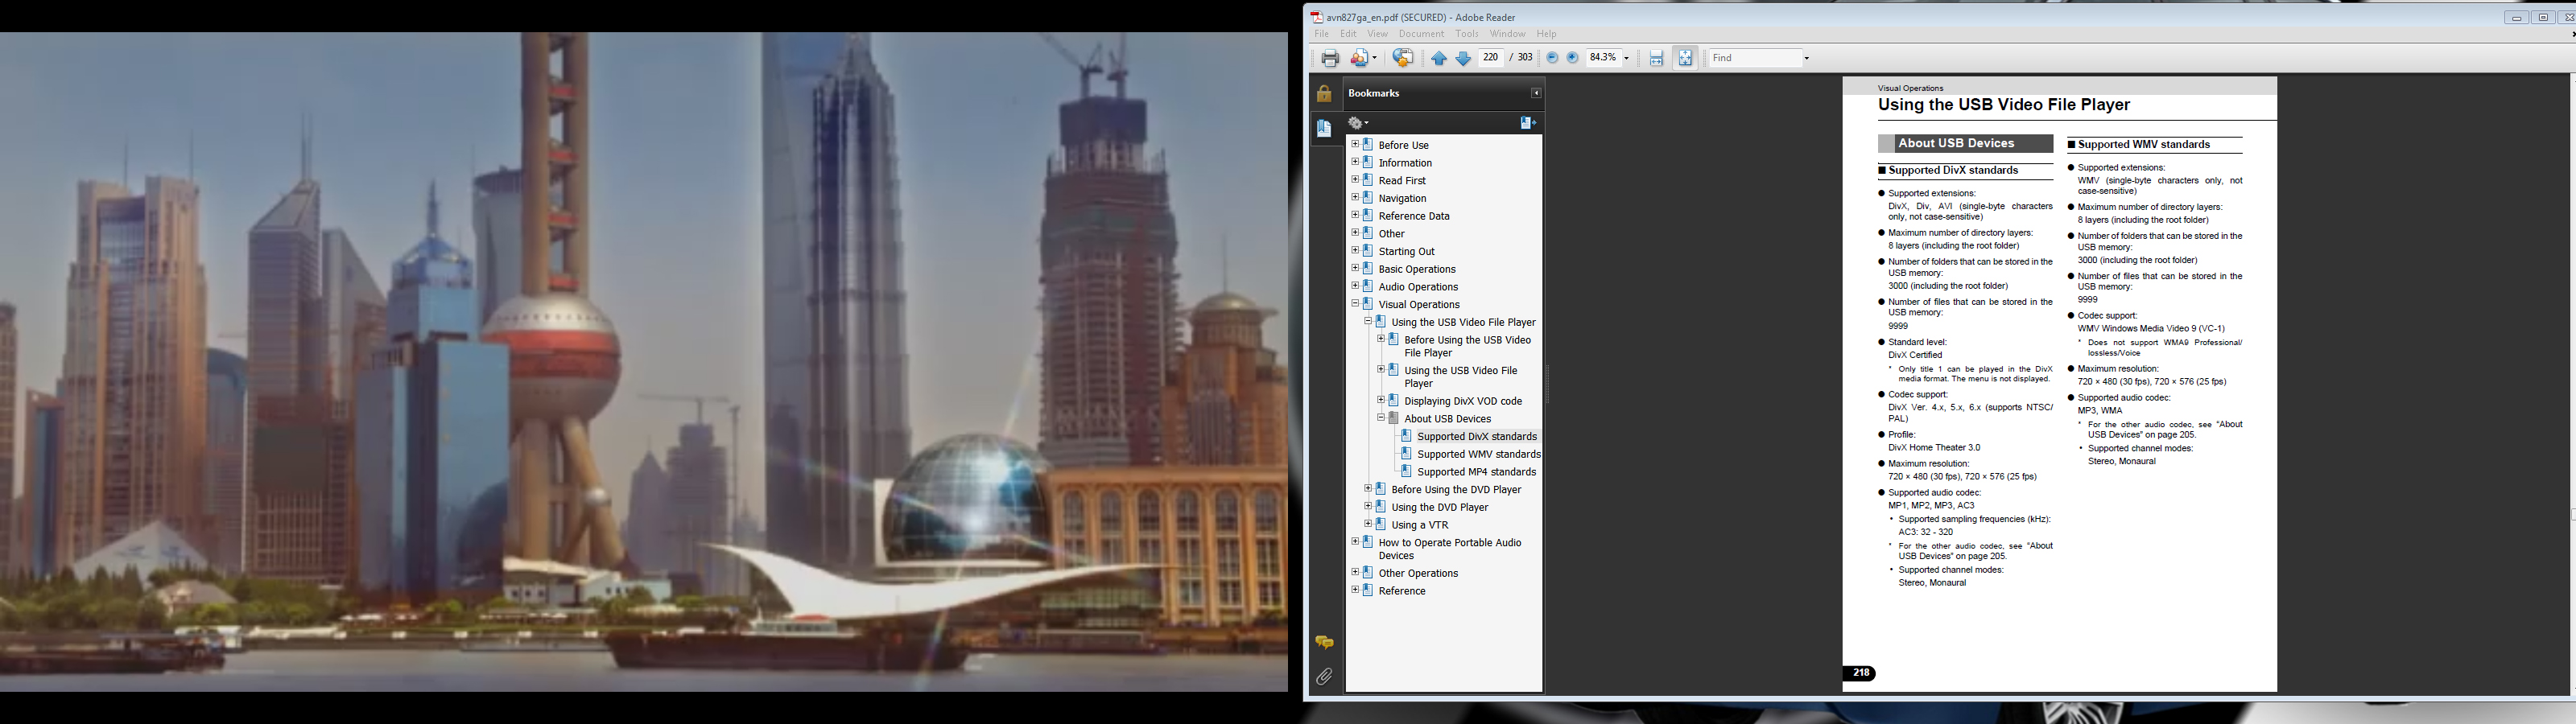Click the page number 218 footer label
Image resolution: width=2576 pixels, height=724 pixels.
[x=1860, y=673]
